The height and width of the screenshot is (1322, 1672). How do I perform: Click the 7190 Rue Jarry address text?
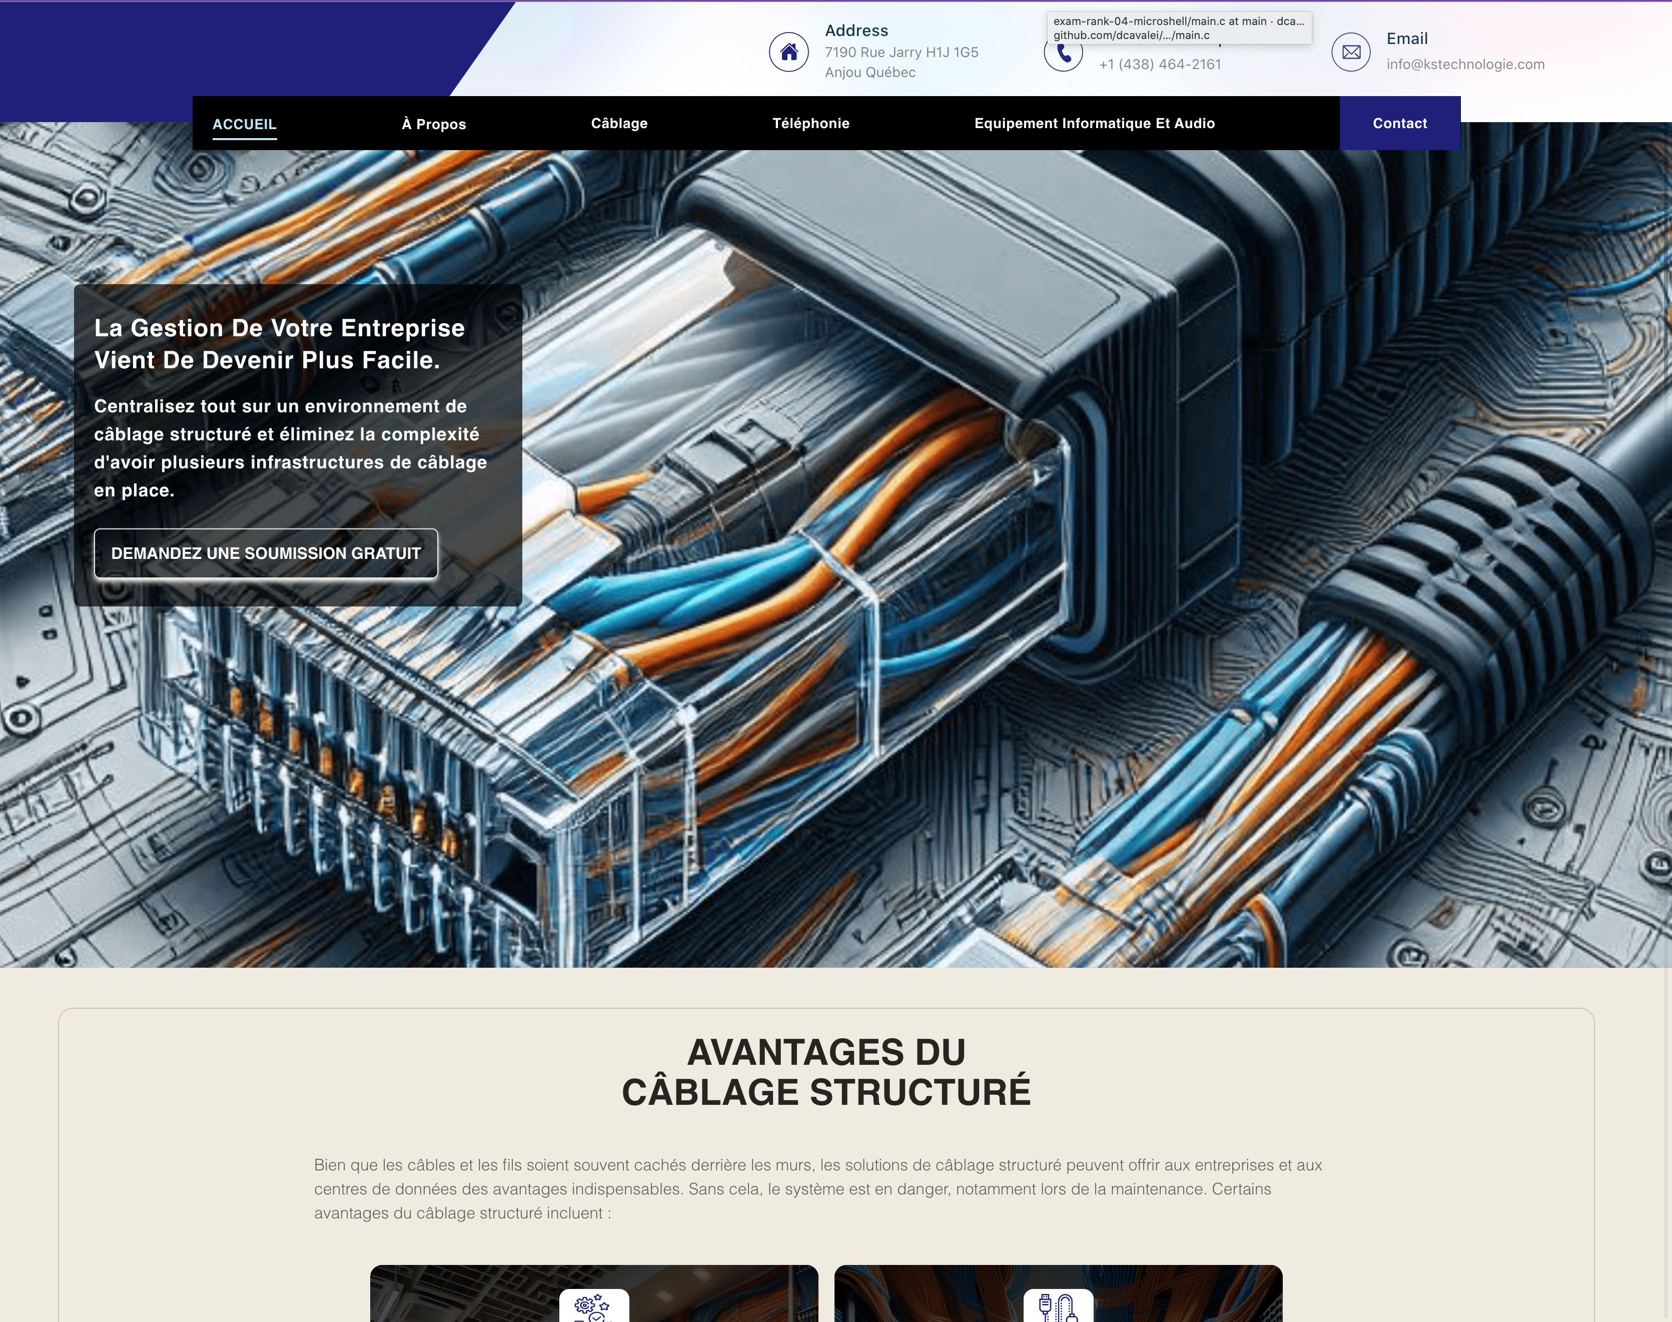point(901,53)
